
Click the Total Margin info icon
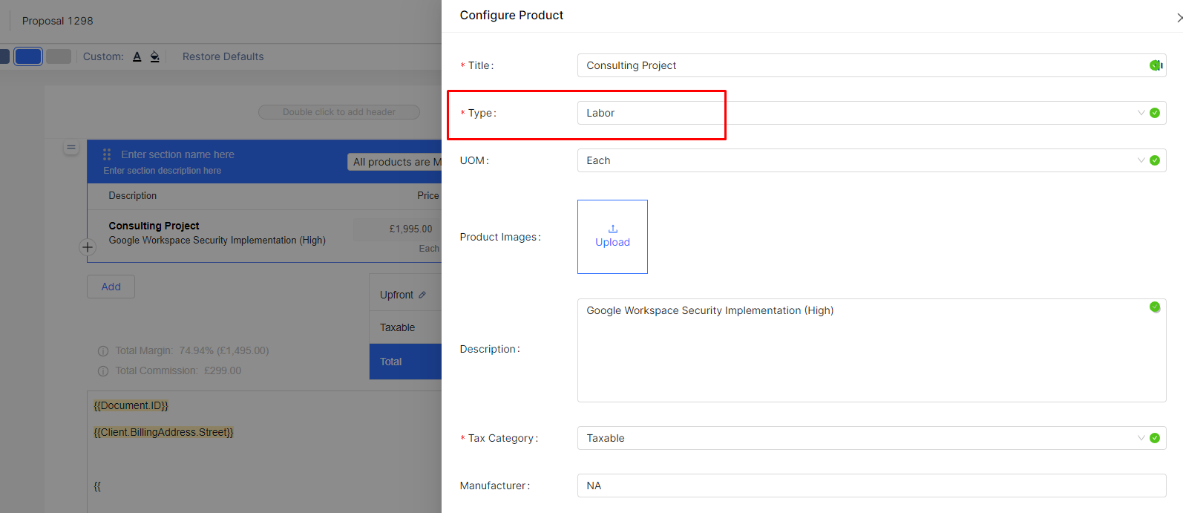(x=103, y=351)
